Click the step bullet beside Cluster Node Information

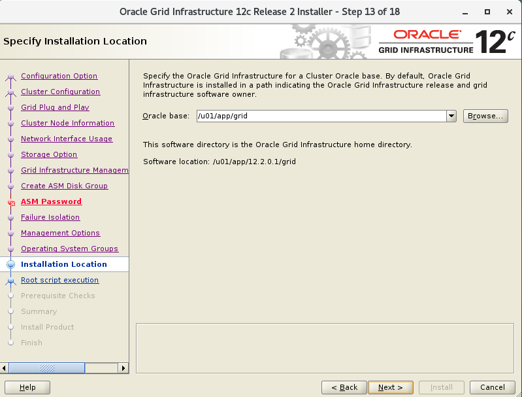click(x=10, y=124)
